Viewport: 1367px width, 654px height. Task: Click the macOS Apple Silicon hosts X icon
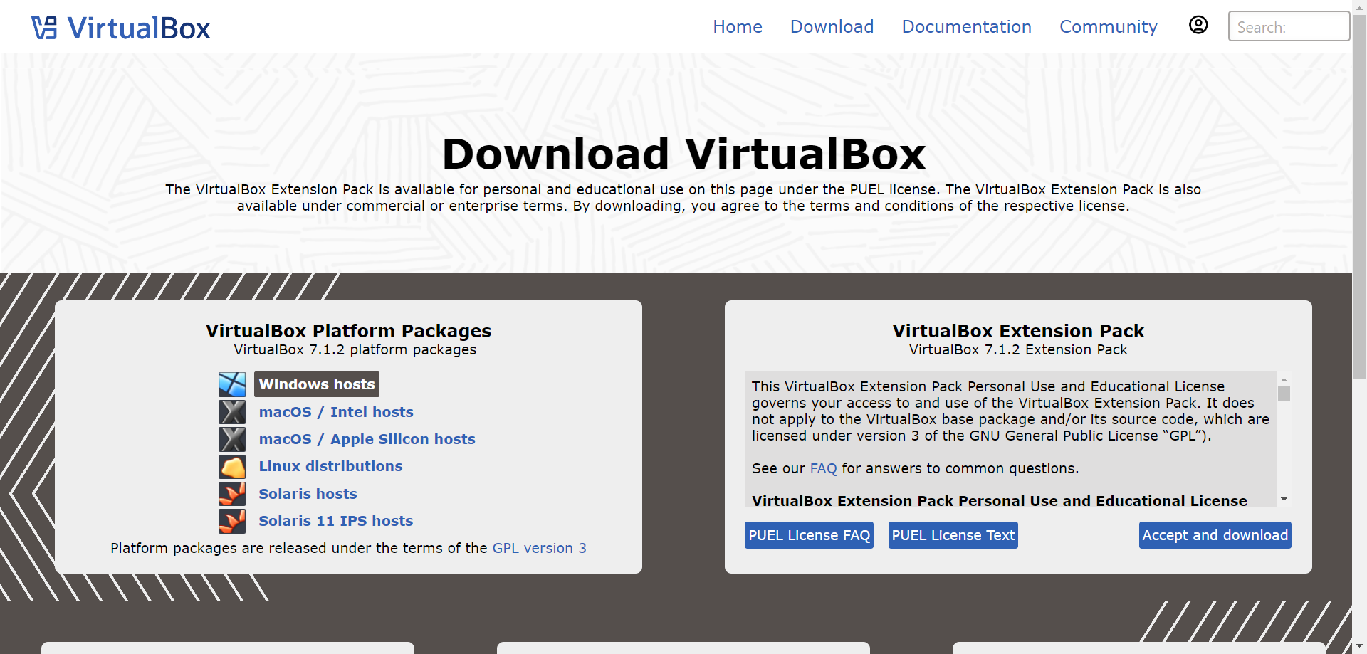[232, 439]
